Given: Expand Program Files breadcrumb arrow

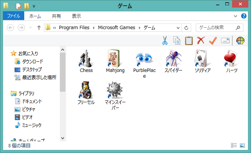Looking at the screenshot, I should point(94,28).
